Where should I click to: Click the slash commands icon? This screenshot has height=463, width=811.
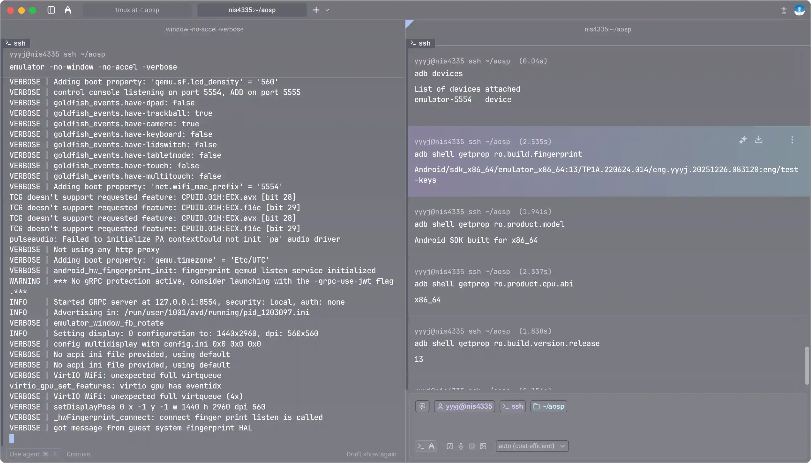[x=450, y=446]
